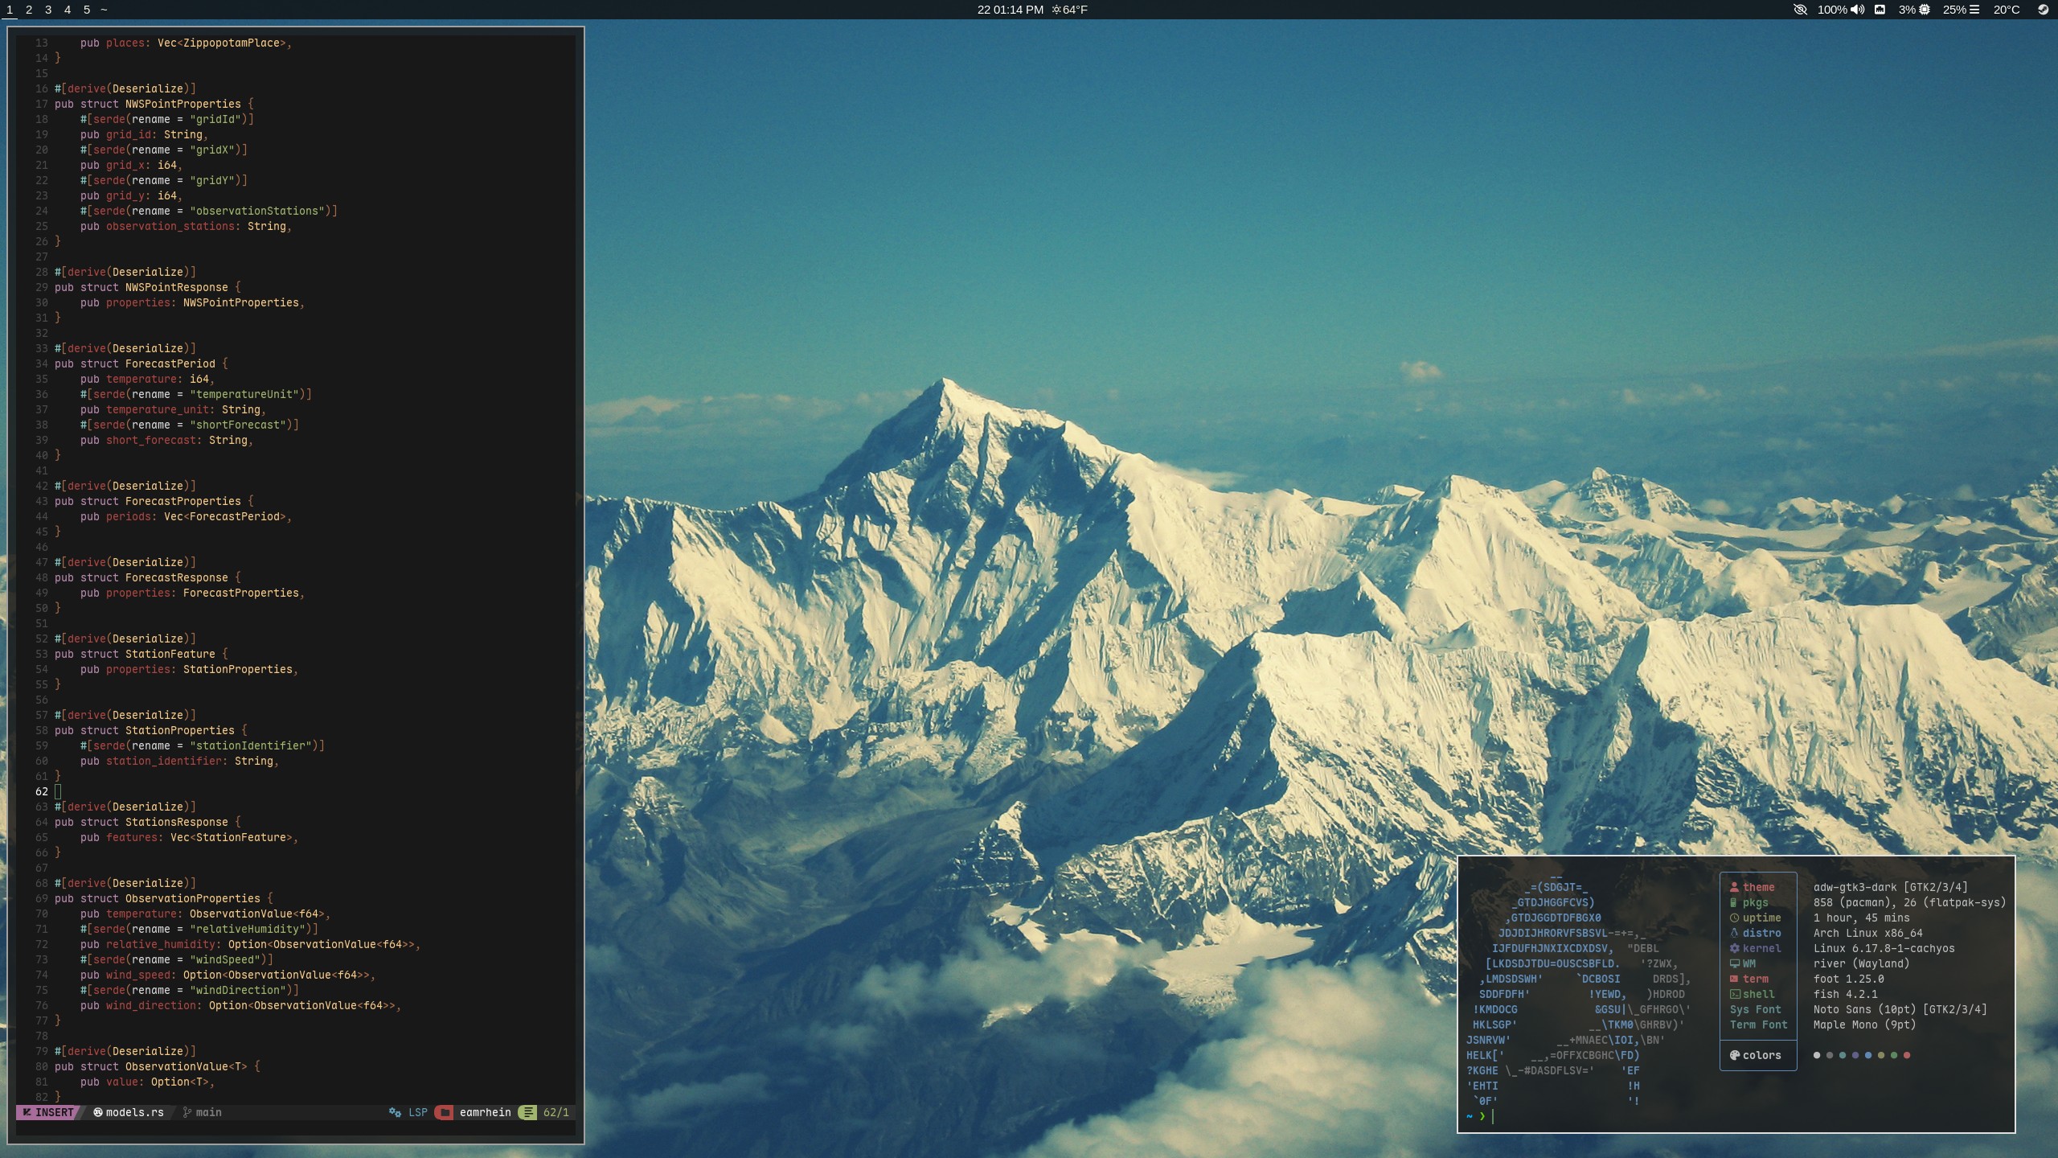Click the red color dot in the terminal
The width and height of the screenshot is (2058, 1158).
(x=1907, y=1055)
